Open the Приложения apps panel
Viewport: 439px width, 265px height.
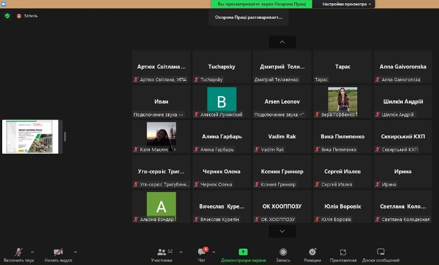pyautogui.click(x=343, y=255)
